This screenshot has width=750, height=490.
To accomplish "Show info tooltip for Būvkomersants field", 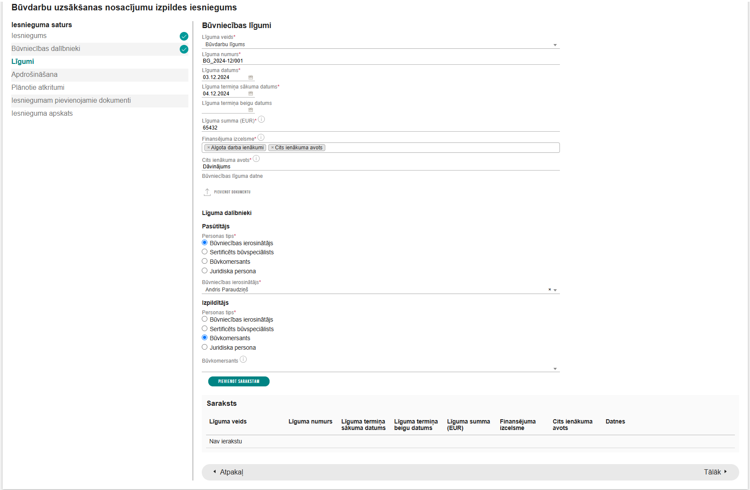I will pyautogui.click(x=243, y=359).
